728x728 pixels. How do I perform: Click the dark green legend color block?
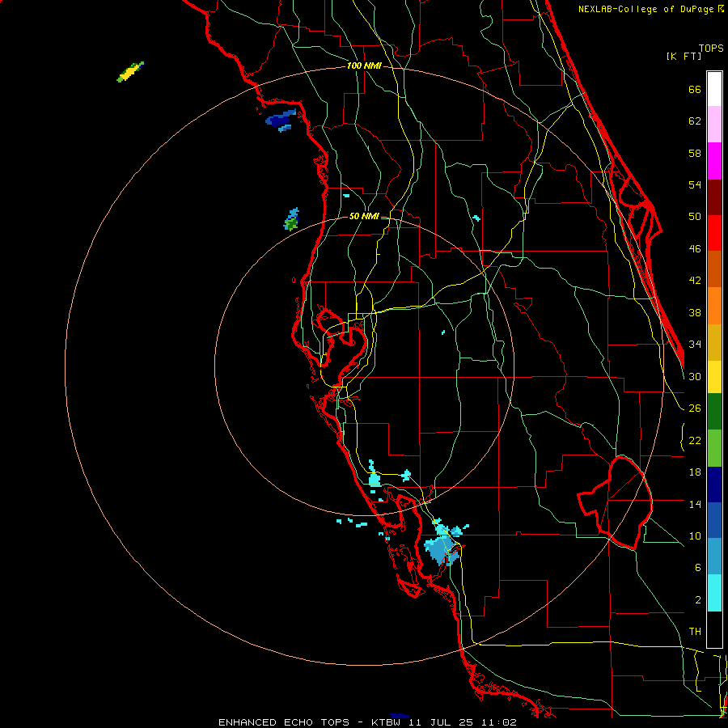tap(714, 412)
